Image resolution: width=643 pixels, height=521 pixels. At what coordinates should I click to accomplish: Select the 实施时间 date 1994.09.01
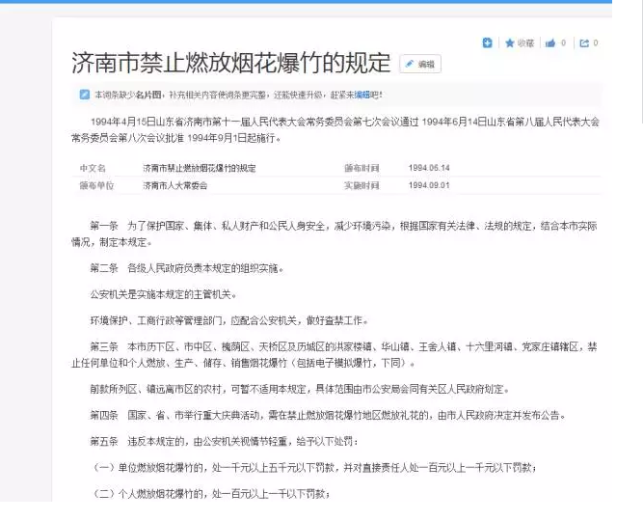pos(428,184)
